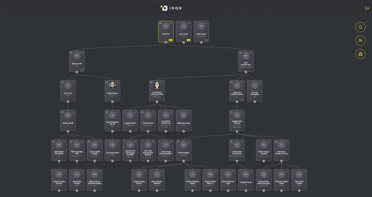372x197 pixels.
Task: Select the Christopher Christensen card
Action: [x=237, y=150]
